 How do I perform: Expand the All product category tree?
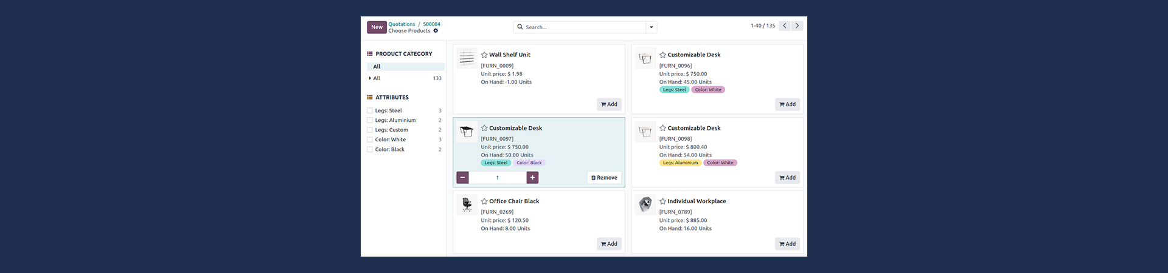(370, 78)
